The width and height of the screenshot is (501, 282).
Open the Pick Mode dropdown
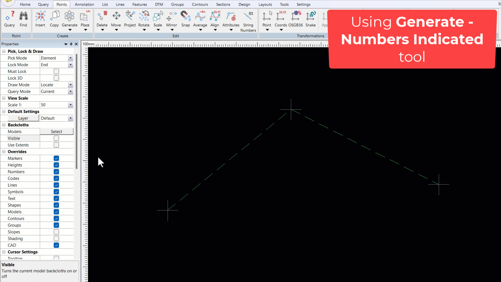pos(70,58)
